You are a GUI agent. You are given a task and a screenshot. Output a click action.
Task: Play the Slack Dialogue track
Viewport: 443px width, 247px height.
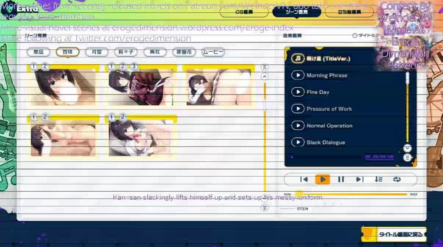pyautogui.click(x=298, y=142)
